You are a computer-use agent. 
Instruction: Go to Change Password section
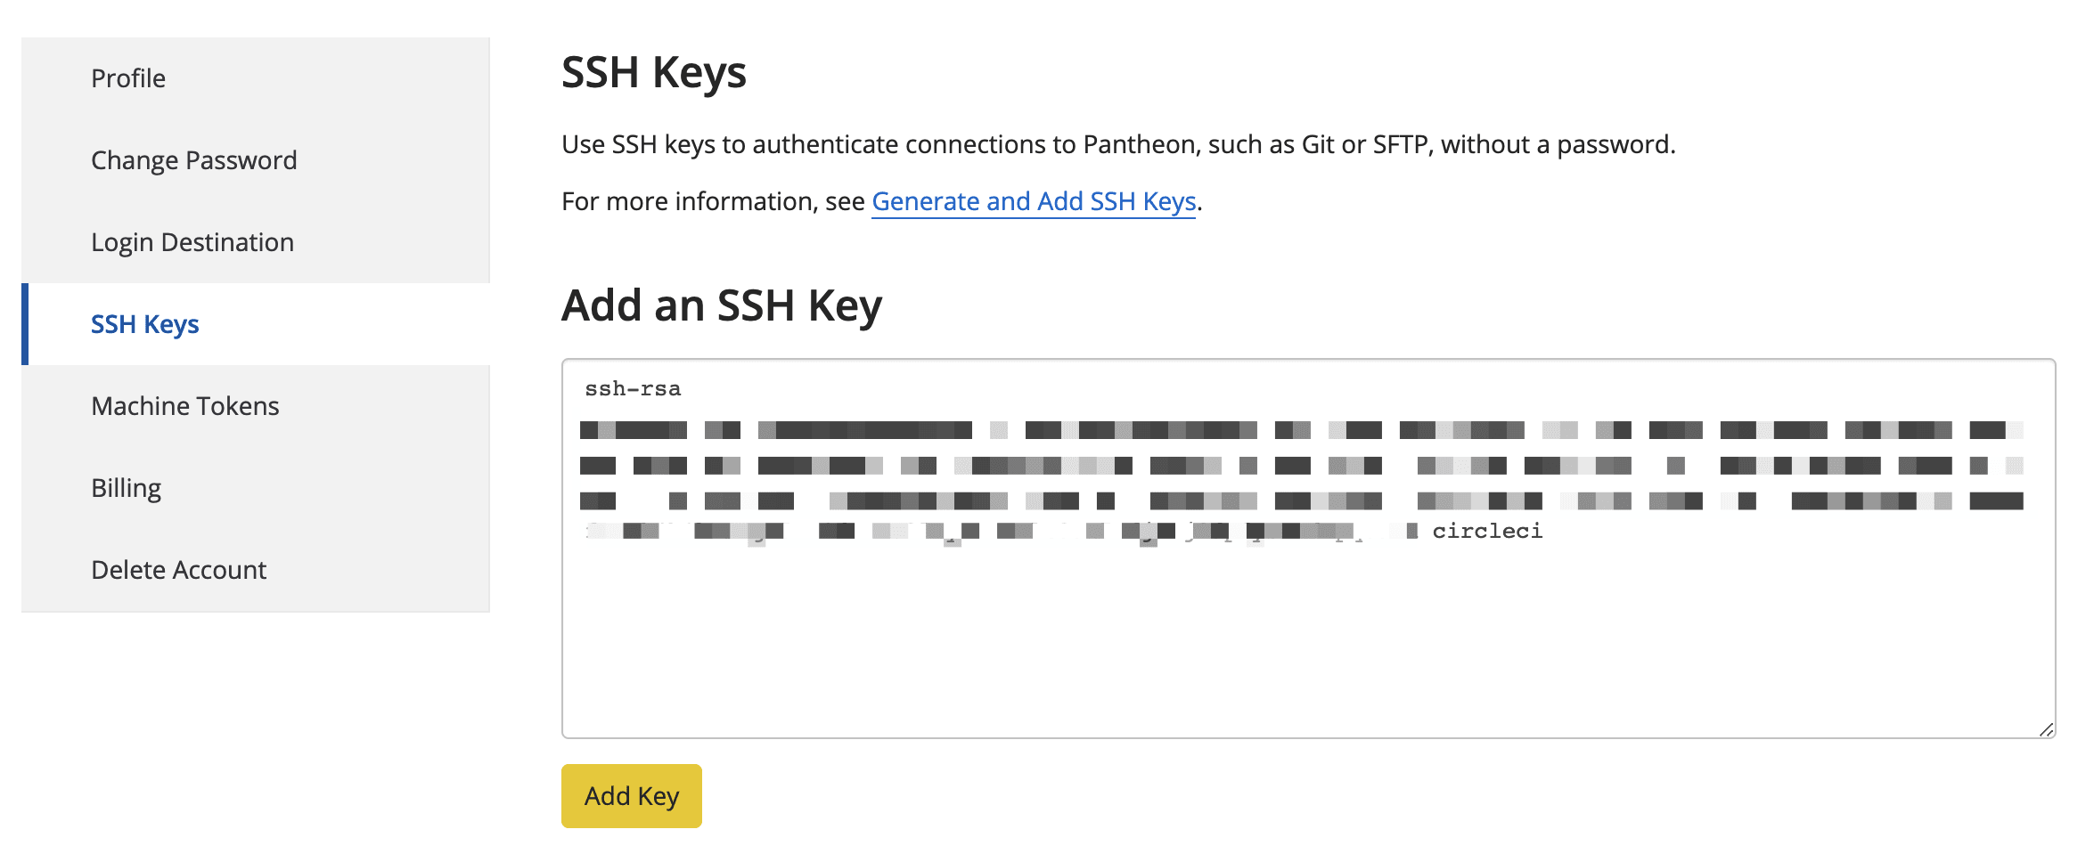click(193, 160)
